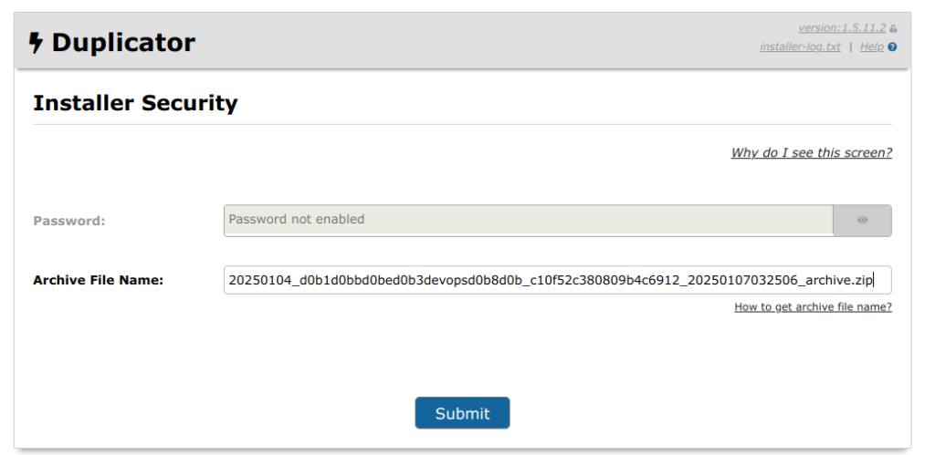Click the blue Help question mark icon
The width and height of the screenshot is (935, 455).
892,47
